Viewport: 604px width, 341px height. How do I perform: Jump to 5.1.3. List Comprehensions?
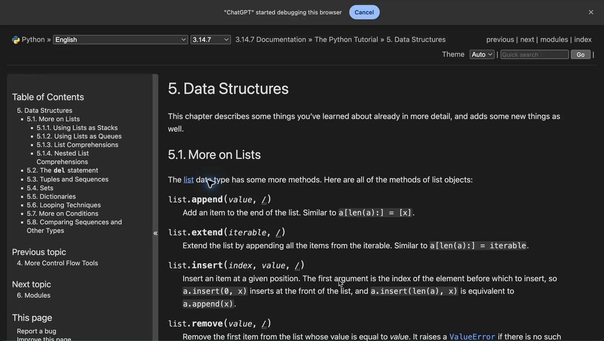point(78,145)
